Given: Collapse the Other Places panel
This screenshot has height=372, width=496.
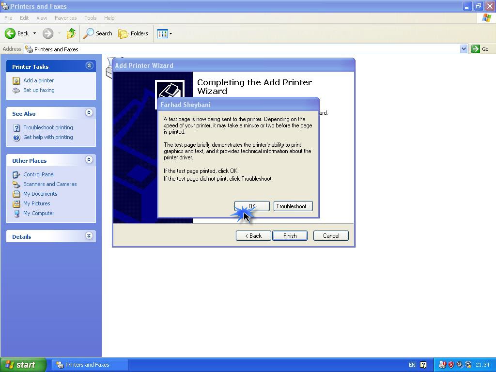Looking at the screenshot, I should (89, 160).
